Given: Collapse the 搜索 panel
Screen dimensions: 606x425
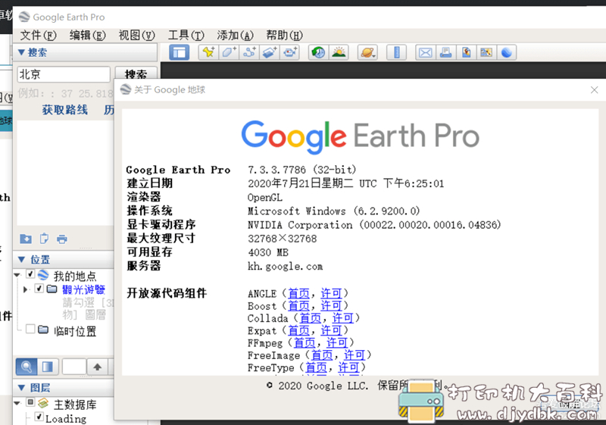Looking at the screenshot, I should 22,52.
